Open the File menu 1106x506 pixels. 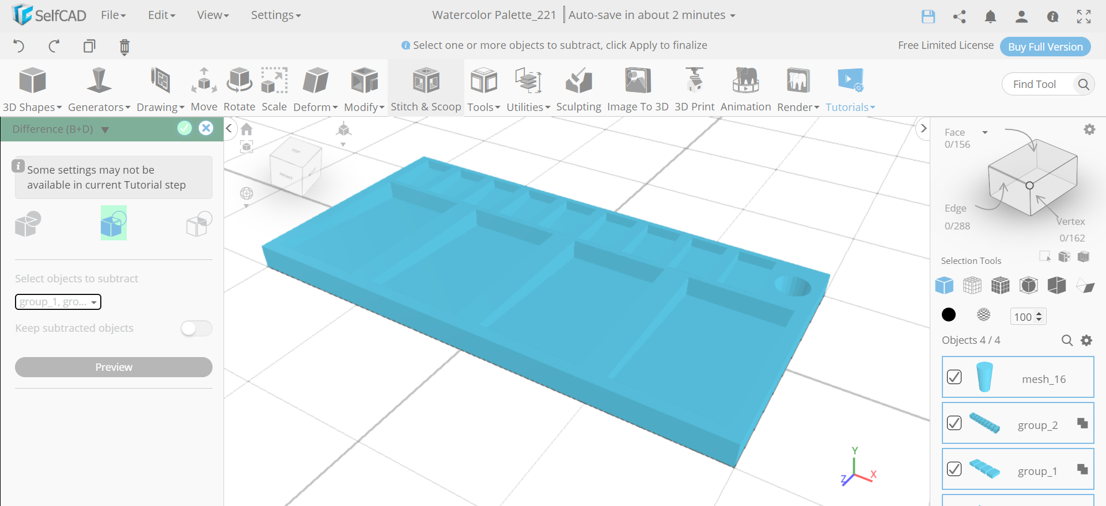[113, 16]
